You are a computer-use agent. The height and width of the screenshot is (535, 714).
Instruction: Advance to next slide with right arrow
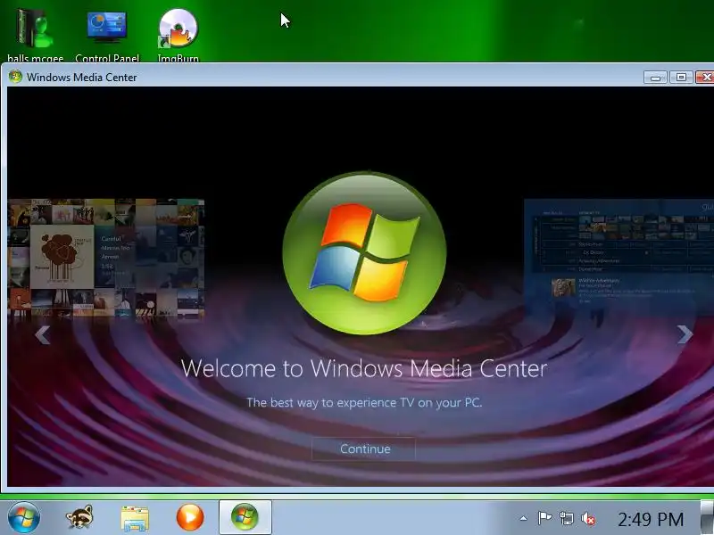[x=685, y=334]
